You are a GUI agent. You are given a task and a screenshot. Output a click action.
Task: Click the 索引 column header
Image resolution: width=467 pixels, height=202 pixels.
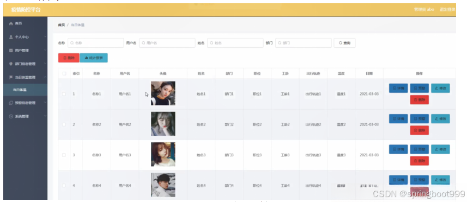point(76,73)
